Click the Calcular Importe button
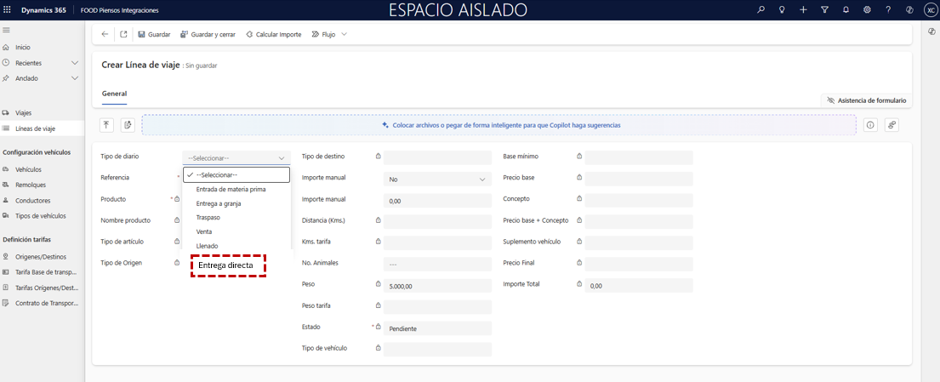This screenshot has width=940, height=382. click(x=273, y=34)
